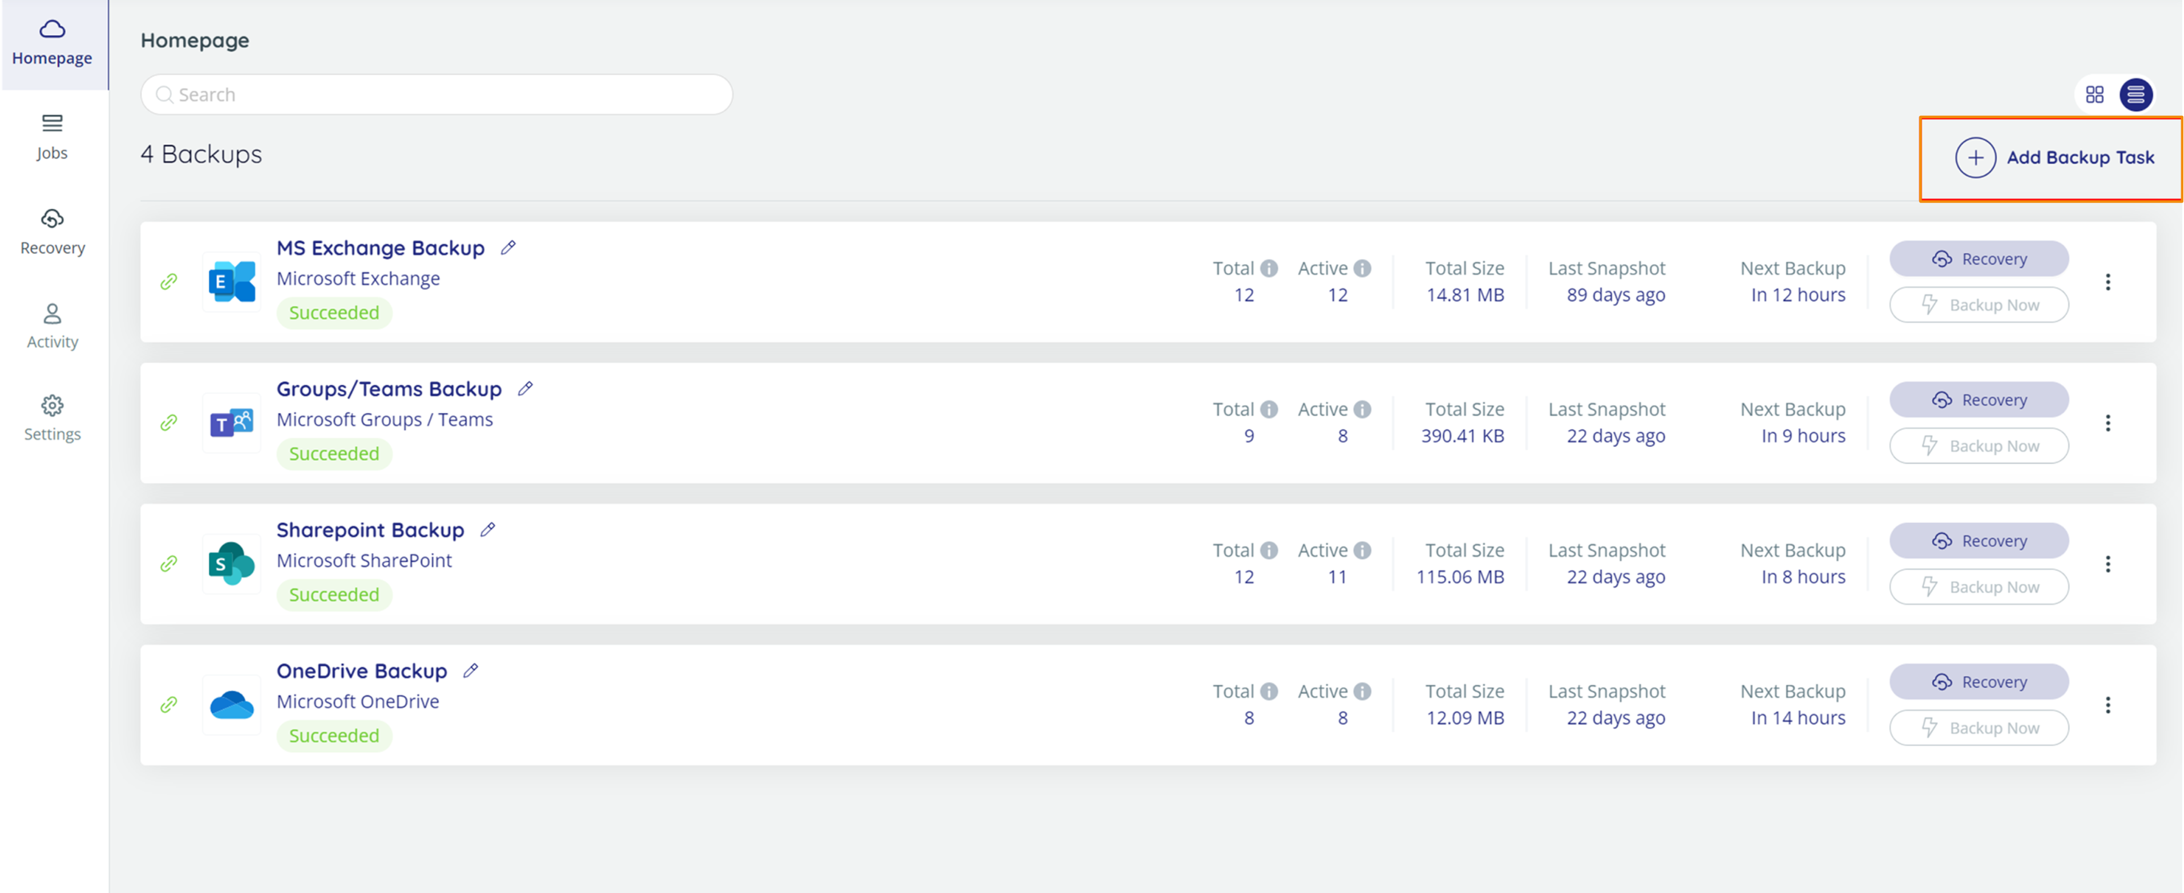Image resolution: width=2184 pixels, height=893 pixels.
Task: Click the Sharepoint Backup rename pencil
Action: [x=487, y=530]
